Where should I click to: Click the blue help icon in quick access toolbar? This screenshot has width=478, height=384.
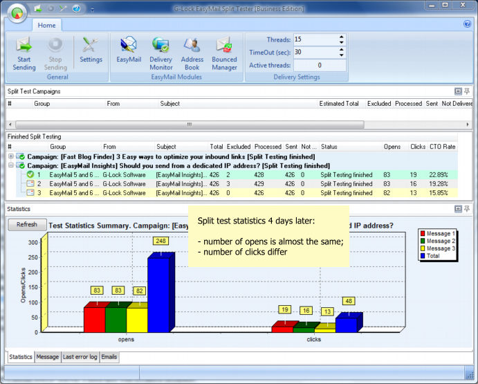coord(76,8)
